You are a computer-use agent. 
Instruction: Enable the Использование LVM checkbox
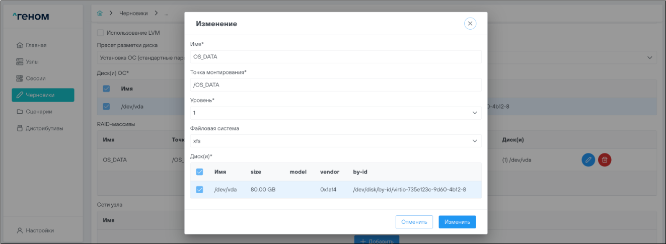pos(100,33)
